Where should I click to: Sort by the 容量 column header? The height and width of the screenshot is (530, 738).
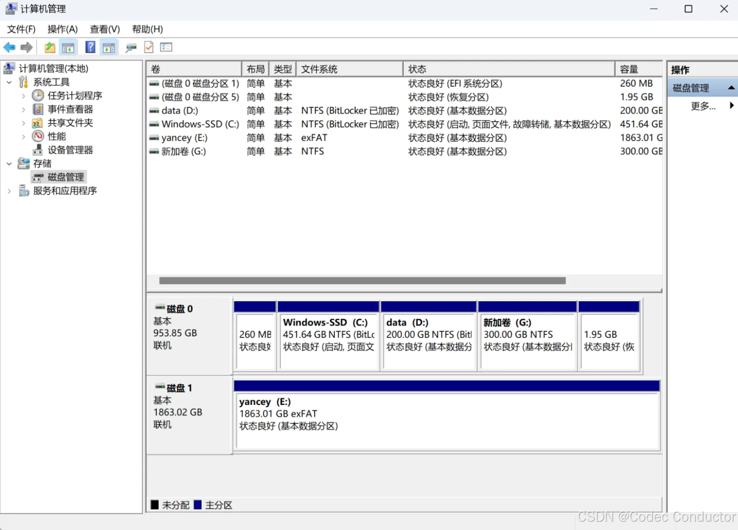pos(639,69)
